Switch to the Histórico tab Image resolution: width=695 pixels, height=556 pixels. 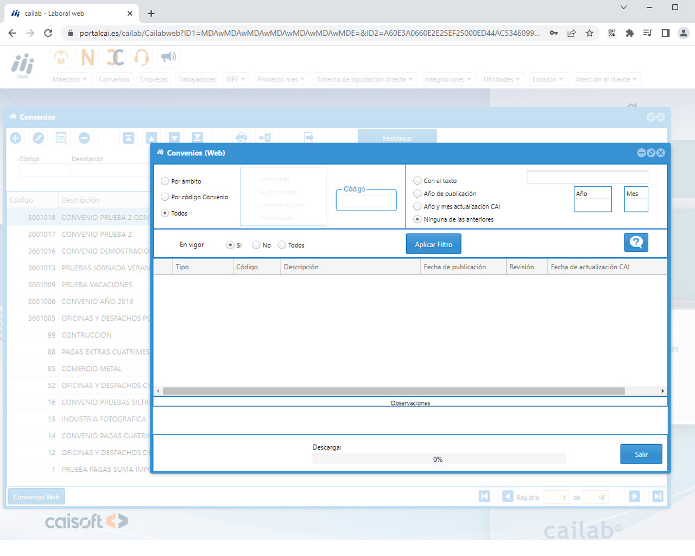point(397,138)
